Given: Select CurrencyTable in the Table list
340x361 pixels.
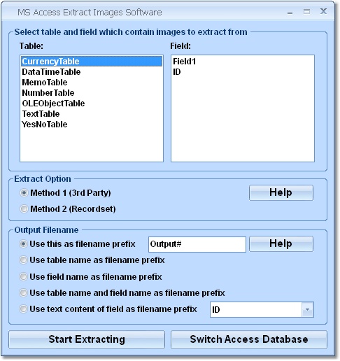Looking at the screenshot, I should click(x=92, y=62).
